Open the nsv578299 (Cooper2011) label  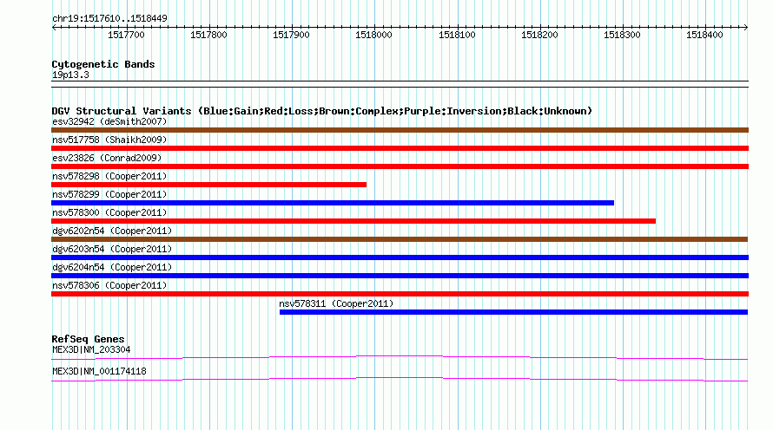click(x=109, y=194)
